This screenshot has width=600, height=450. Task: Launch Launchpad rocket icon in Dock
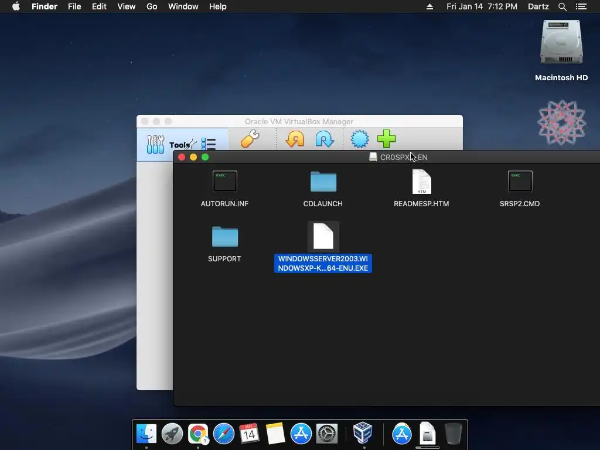(172, 434)
